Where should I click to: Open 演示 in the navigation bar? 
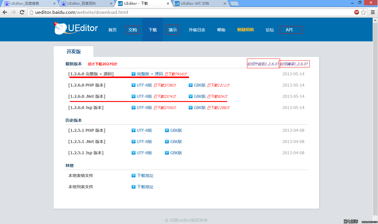(172, 30)
